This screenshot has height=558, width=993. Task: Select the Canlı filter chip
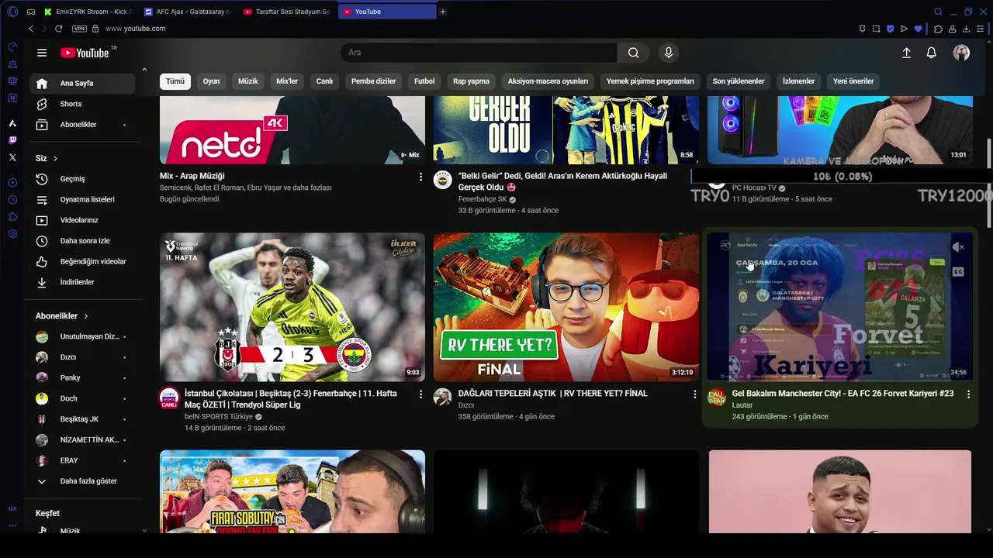point(324,81)
